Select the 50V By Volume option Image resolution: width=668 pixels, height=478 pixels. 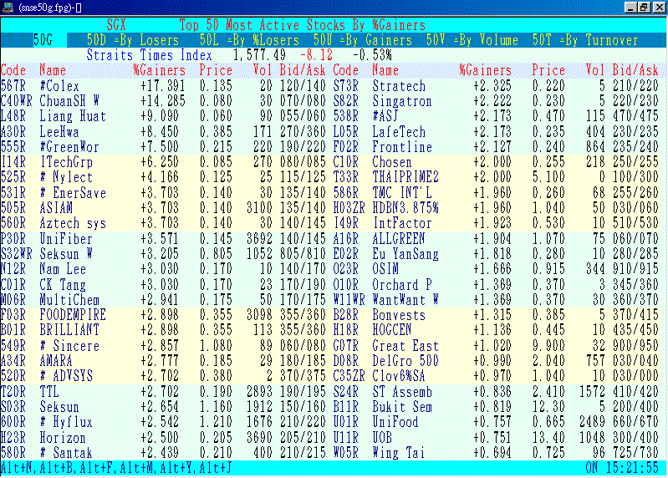click(472, 40)
